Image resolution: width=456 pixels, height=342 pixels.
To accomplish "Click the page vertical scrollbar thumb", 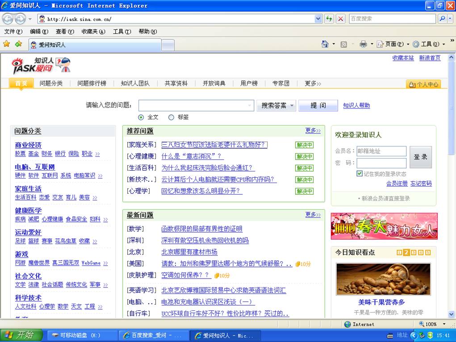I will (451, 108).
